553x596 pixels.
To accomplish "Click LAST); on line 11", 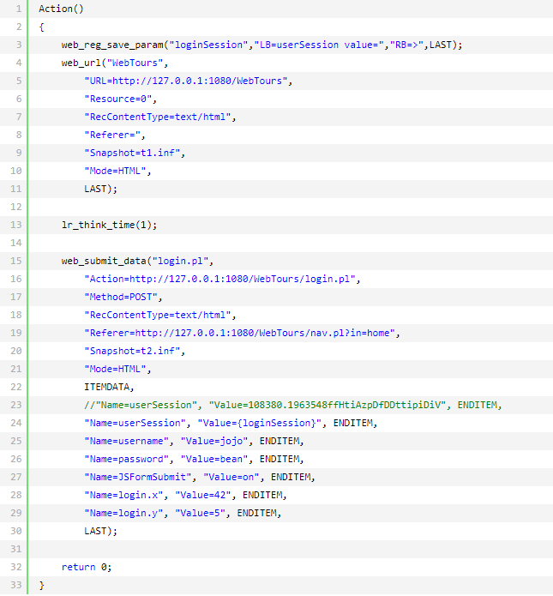I will (x=100, y=189).
